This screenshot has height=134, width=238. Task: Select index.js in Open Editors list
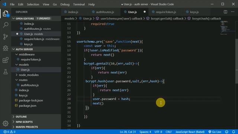[36, 23]
